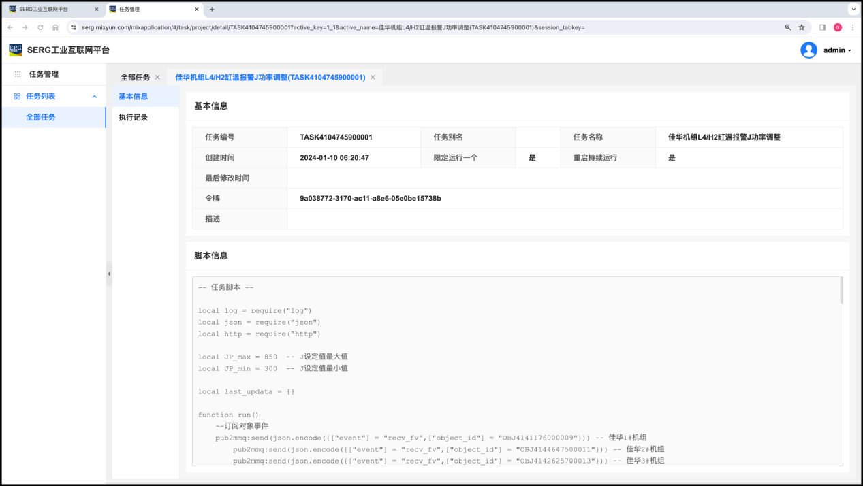The width and height of the screenshot is (863, 486).
Task: Click the admin user avatar icon
Action: click(809, 50)
